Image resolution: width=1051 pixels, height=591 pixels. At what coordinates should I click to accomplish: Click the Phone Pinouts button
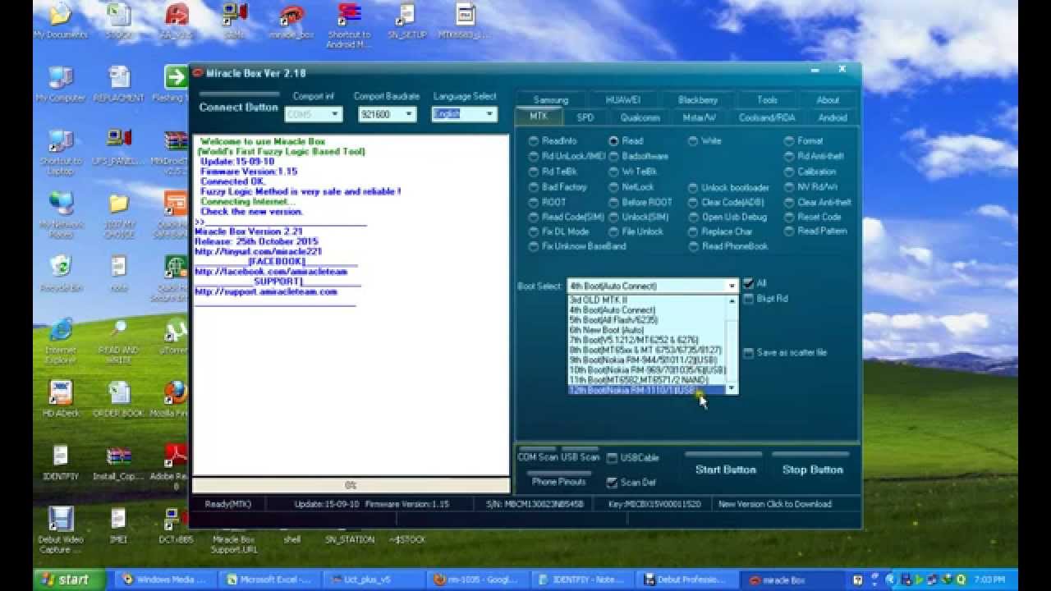pyautogui.click(x=559, y=482)
